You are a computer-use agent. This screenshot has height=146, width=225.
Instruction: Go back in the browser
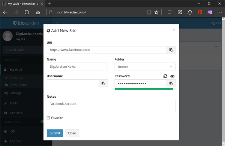pyautogui.click(x=6, y=12)
